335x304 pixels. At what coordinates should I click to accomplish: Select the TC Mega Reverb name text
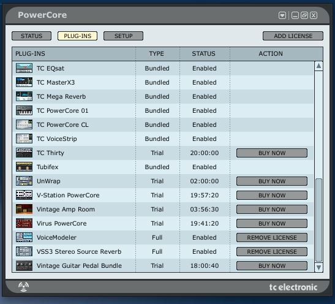coord(61,97)
